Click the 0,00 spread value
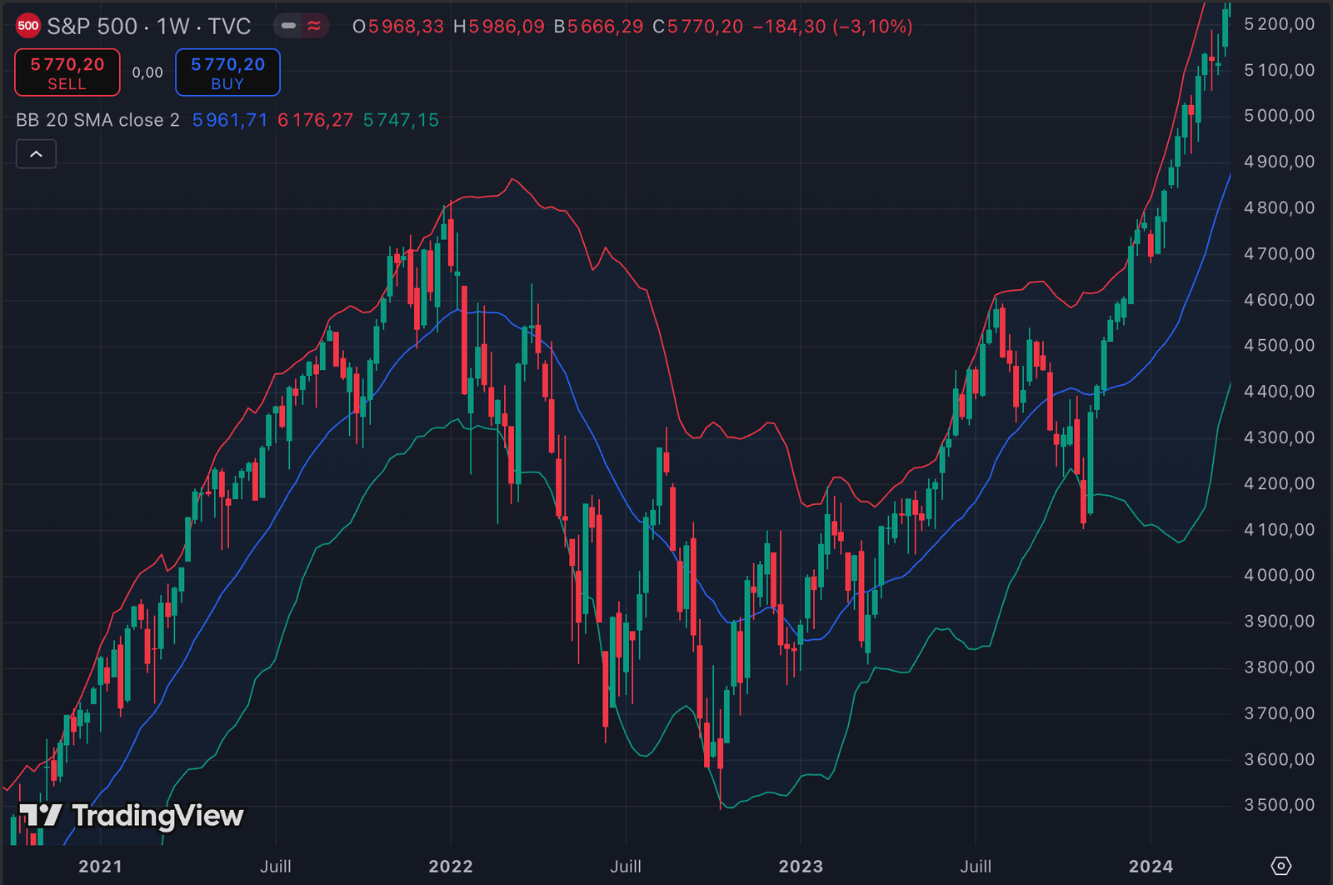1333x885 pixels. (x=147, y=72)
